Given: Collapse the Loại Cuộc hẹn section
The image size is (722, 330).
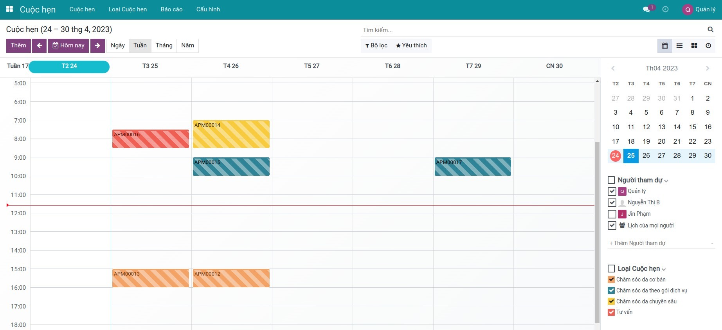Looking at the screenshot, I should coord(664,269).
